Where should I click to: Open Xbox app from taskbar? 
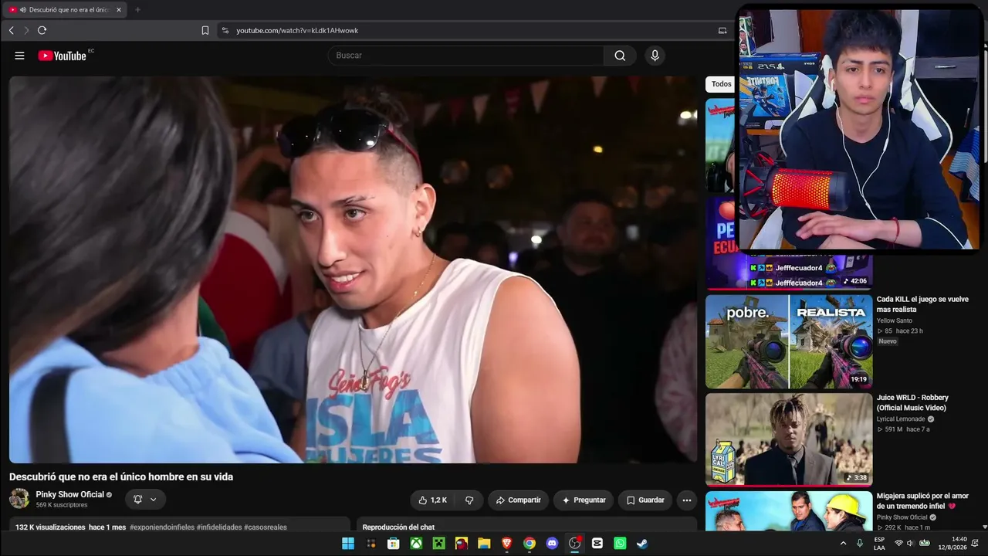(416, 544)
